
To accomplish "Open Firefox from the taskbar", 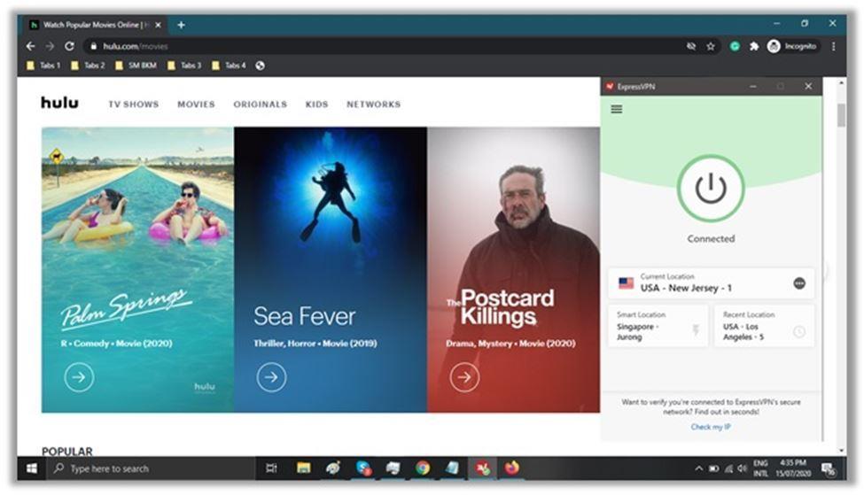I will pos(512,468).
